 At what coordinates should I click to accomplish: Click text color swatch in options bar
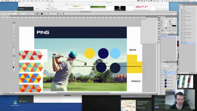(x=42, y=14)
